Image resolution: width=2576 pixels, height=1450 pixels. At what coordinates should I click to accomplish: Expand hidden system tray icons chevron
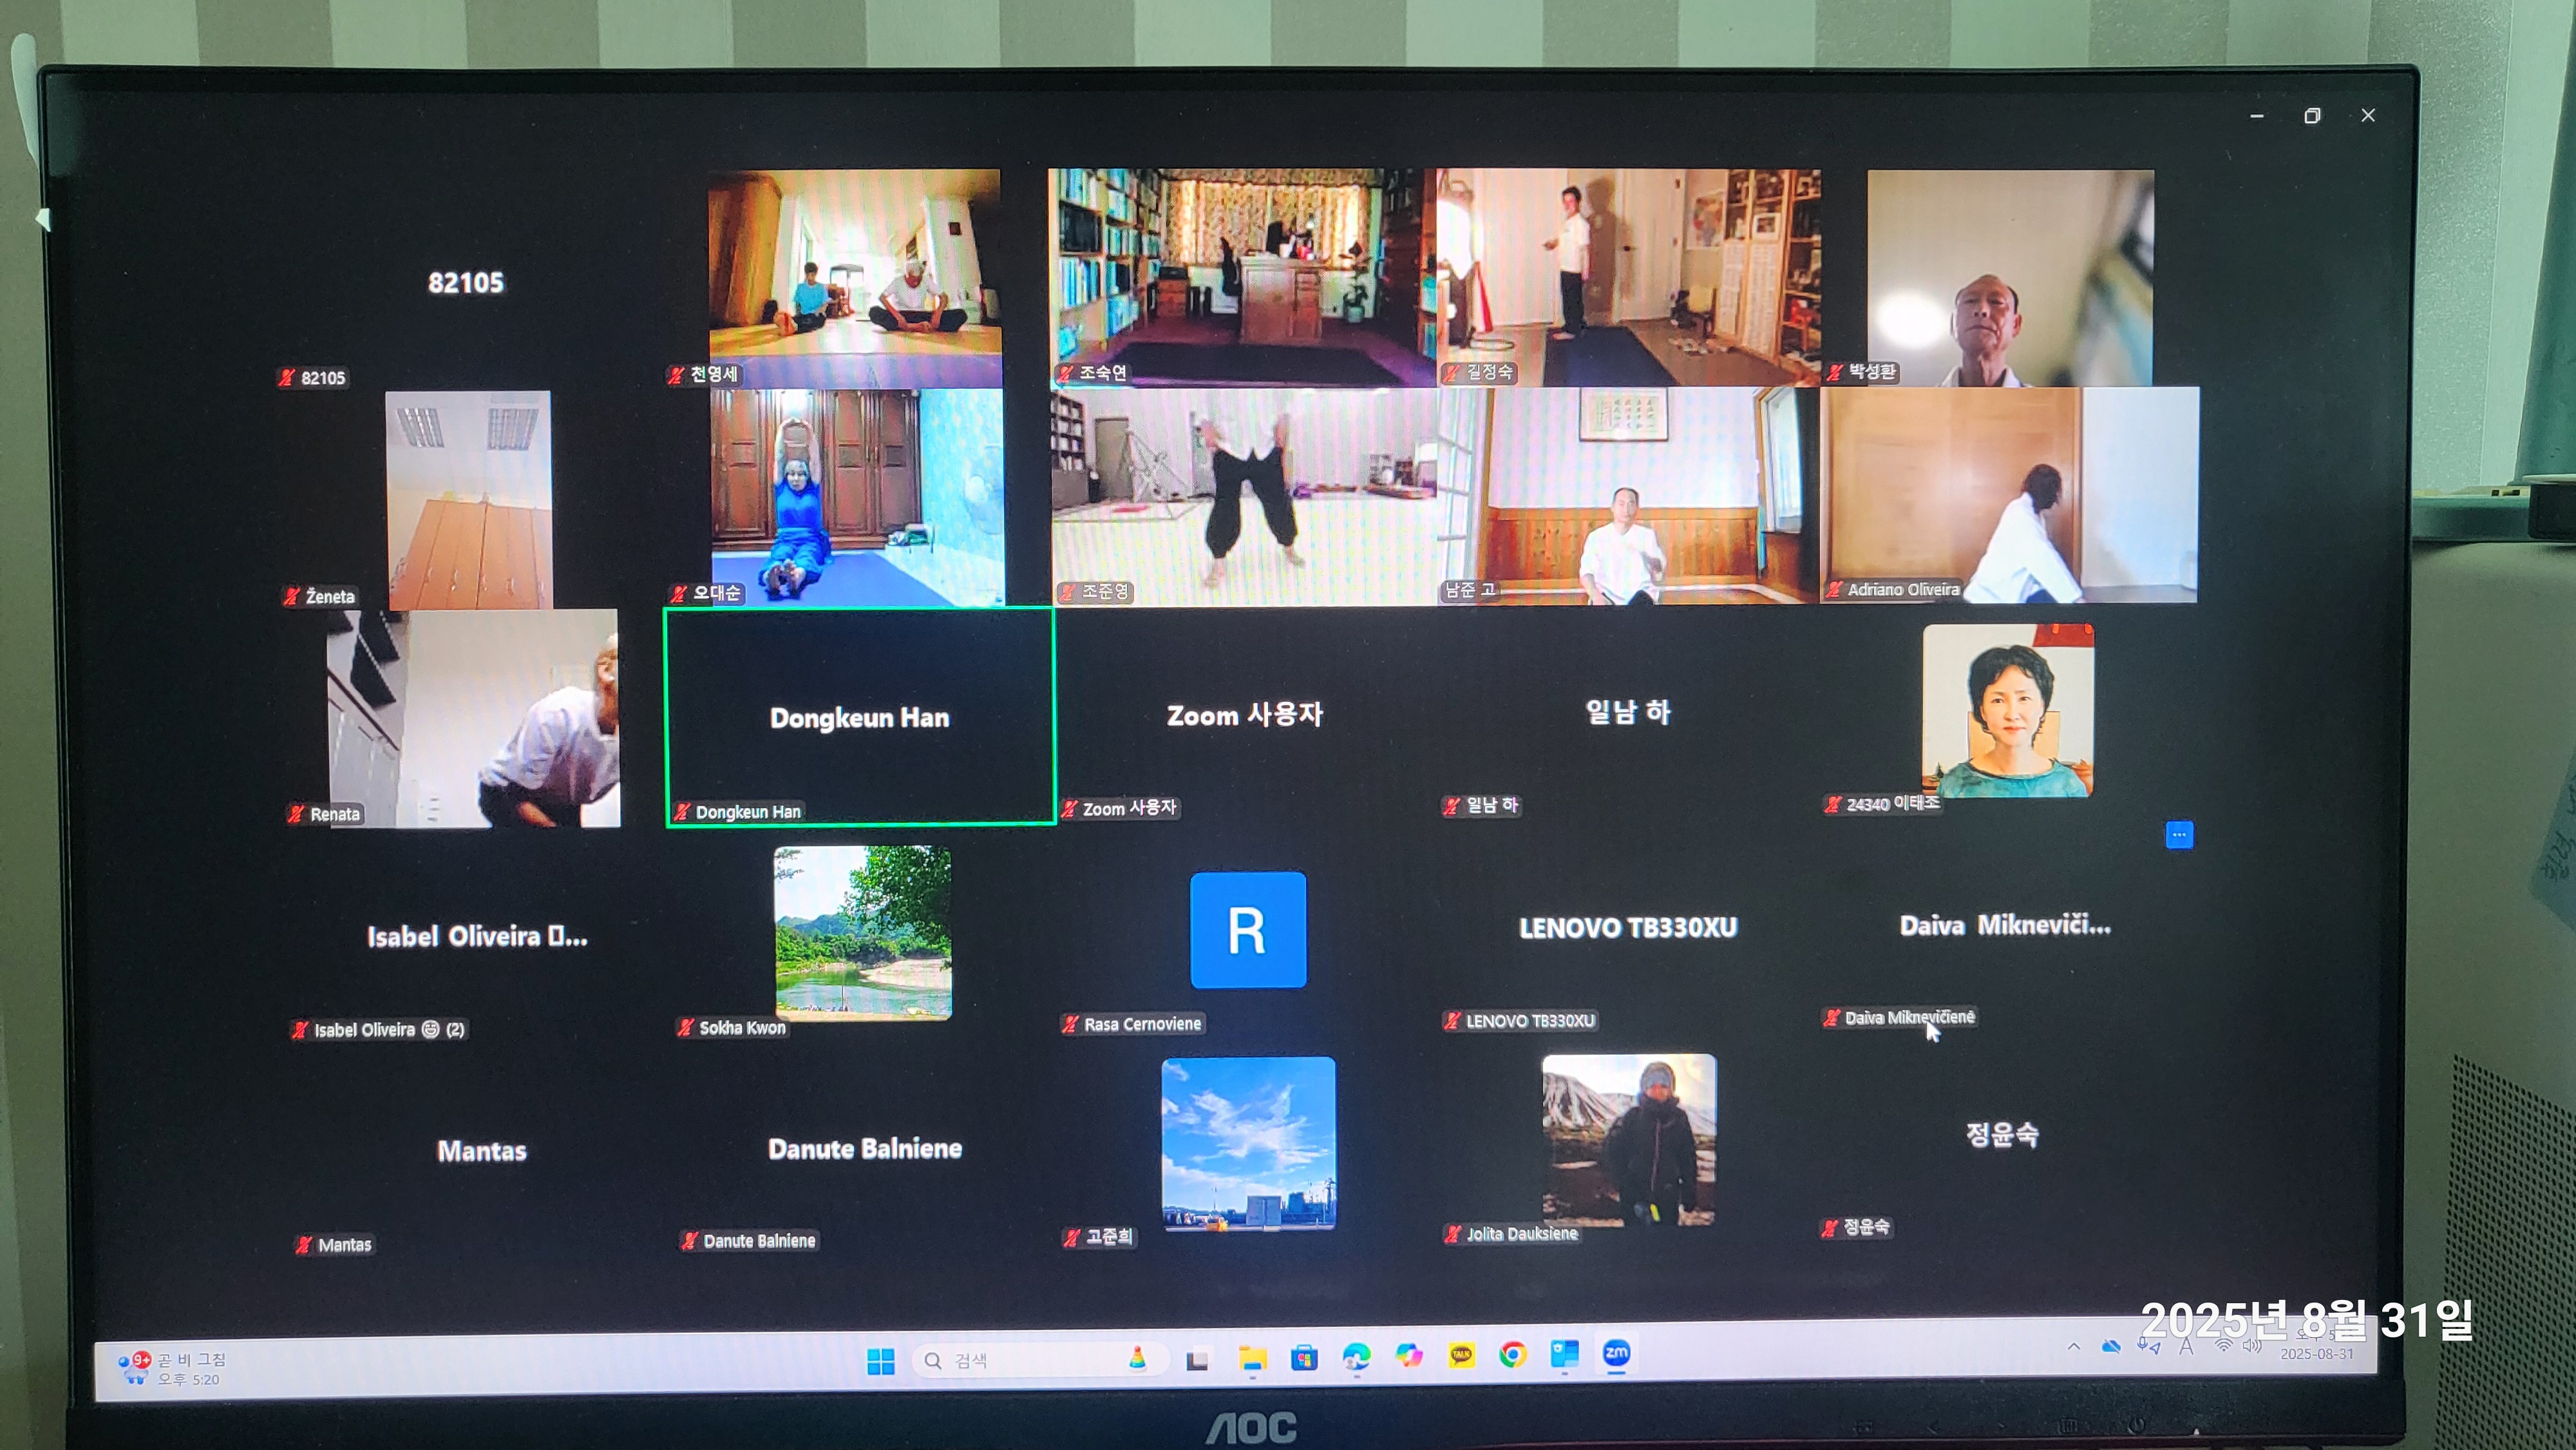[x=2074, y=1347]
